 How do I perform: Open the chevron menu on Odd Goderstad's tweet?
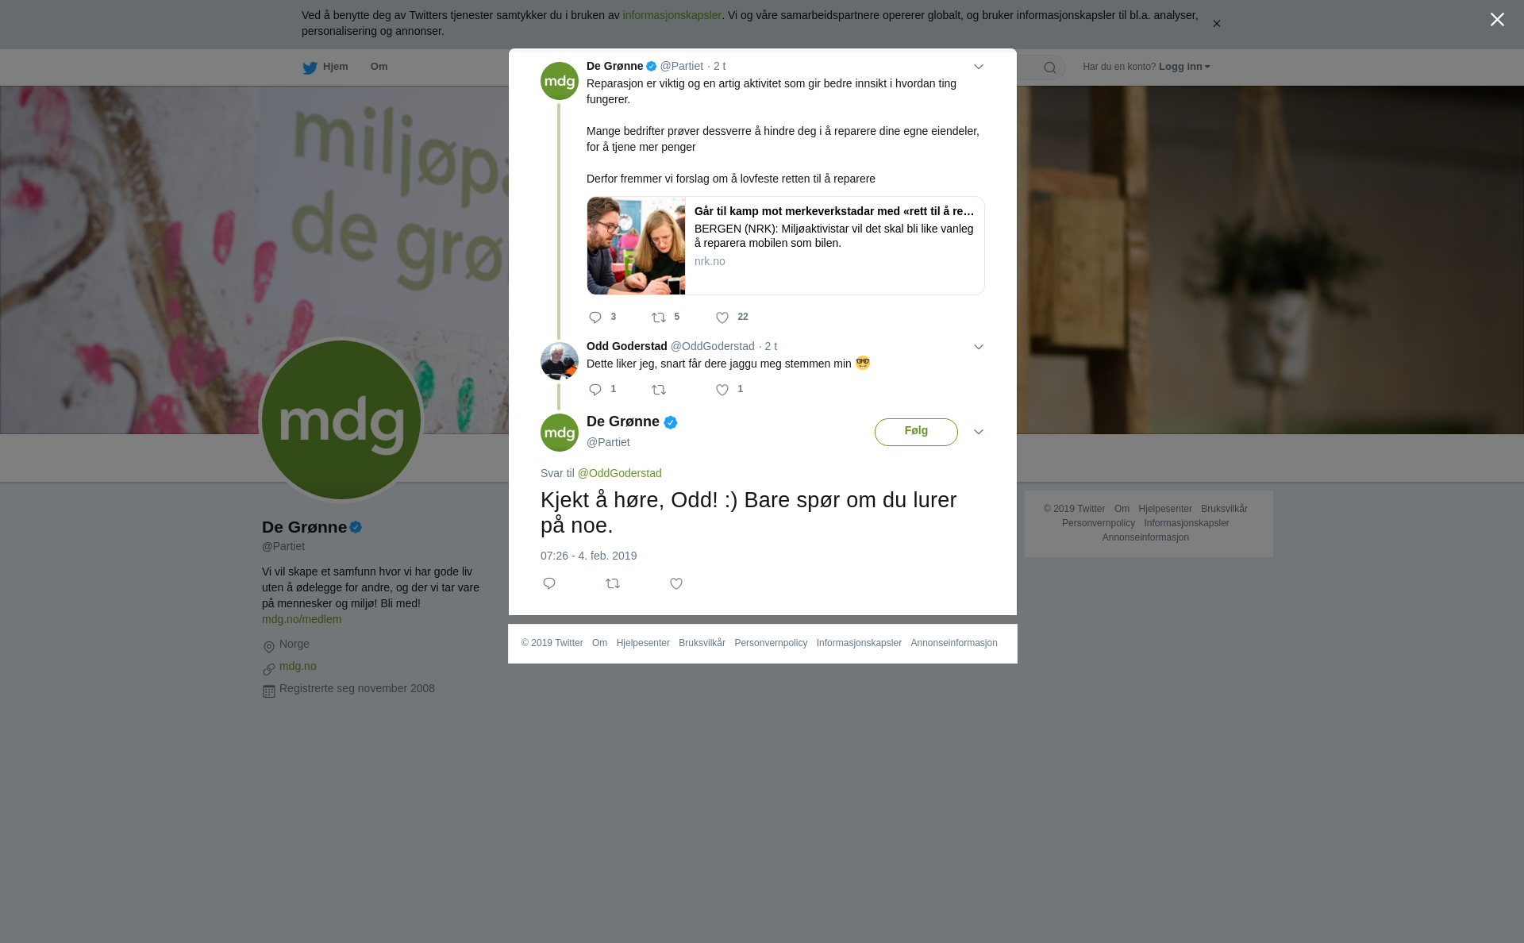[978, 347]
